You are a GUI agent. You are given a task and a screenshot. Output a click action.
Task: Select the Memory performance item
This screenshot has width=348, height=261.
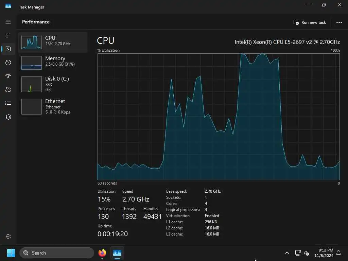53,63
